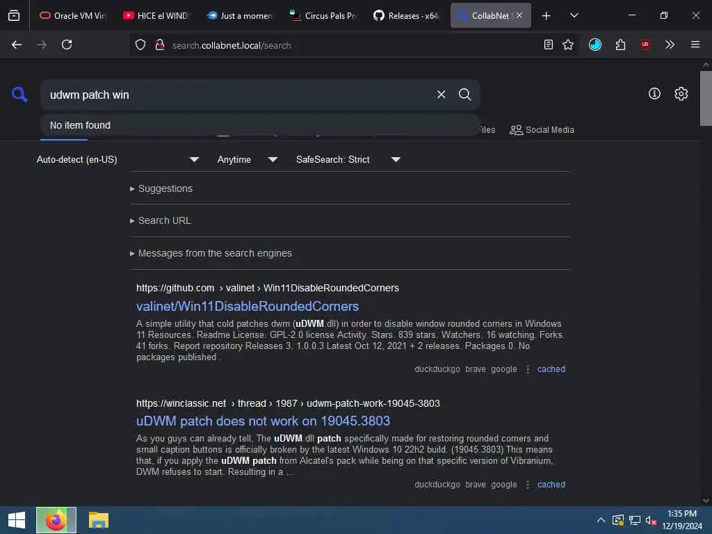Screen dimensions: 712x534
Task: Click the Firefox View icon
Action: 14,15
